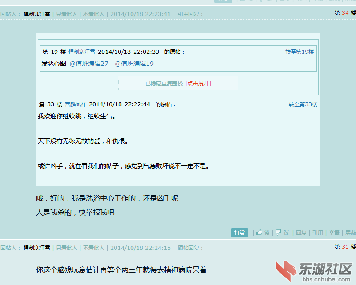Click 只看此人 in post 35 header
356x285 pixels.
tap(67, 248)
